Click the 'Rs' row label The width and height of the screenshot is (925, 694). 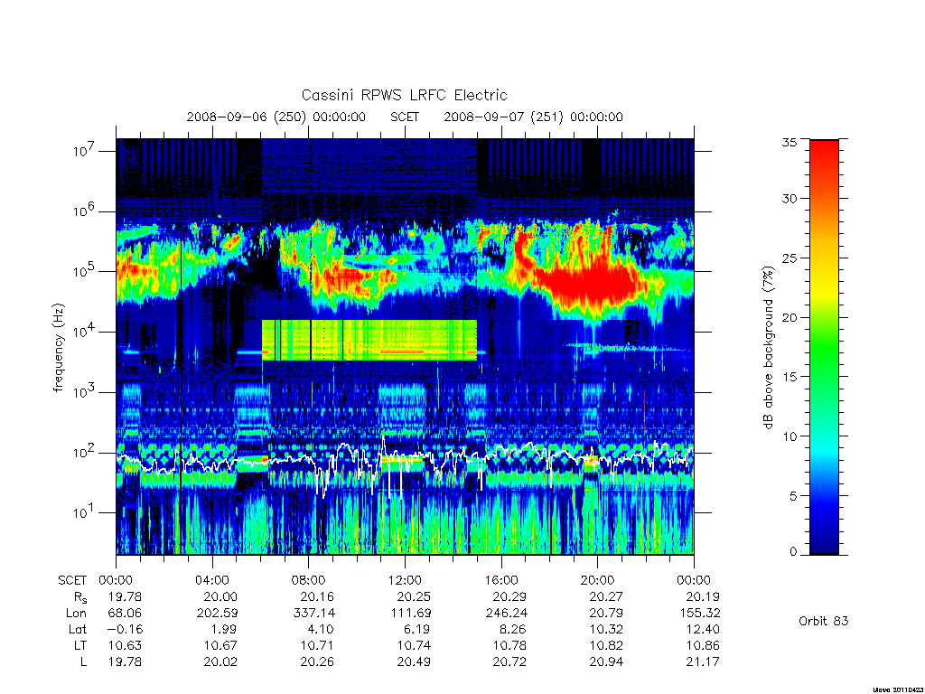coord(80,597)
